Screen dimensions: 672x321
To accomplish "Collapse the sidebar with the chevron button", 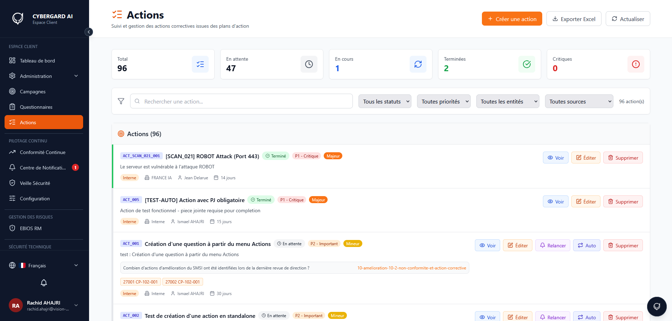I will click(x=89, y=32).
